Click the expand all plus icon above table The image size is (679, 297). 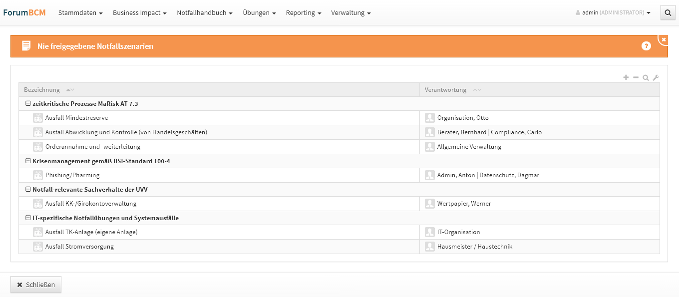pos(626,77)
